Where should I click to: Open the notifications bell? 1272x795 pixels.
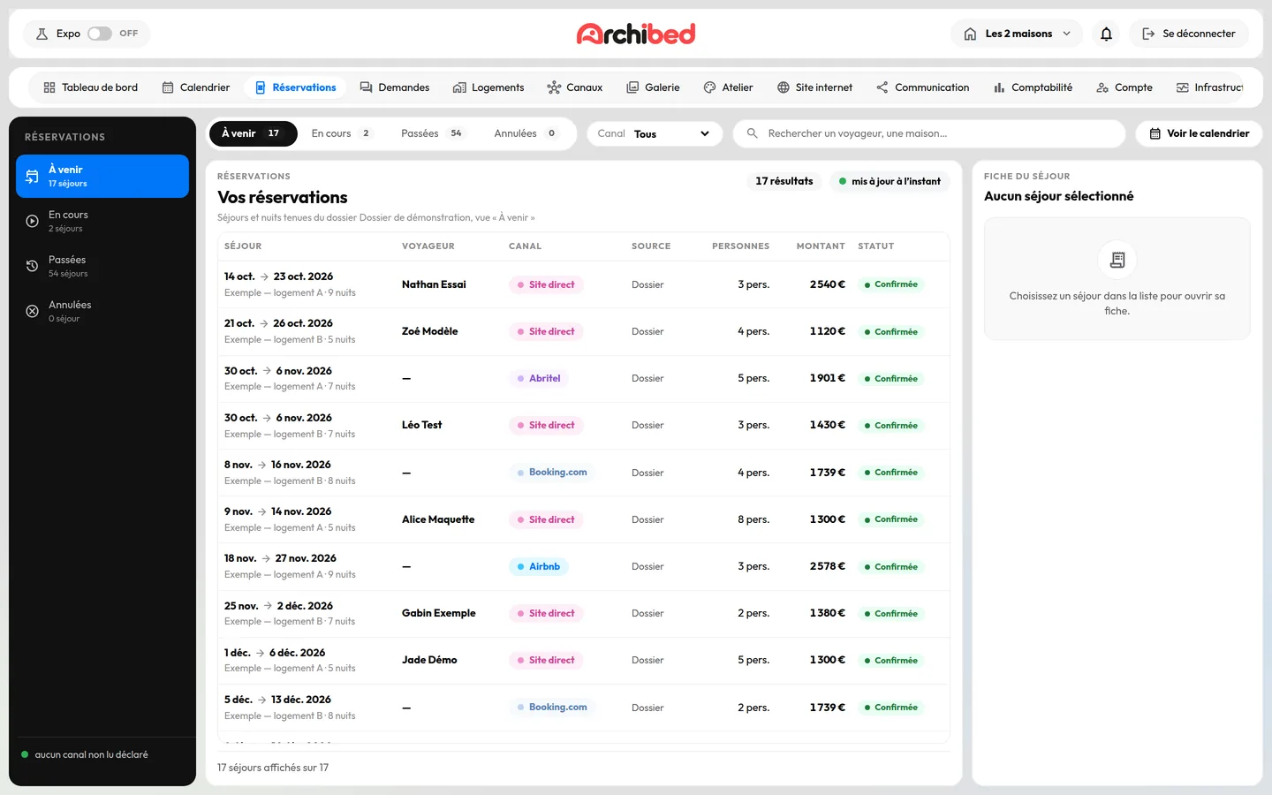(1106, 34)
